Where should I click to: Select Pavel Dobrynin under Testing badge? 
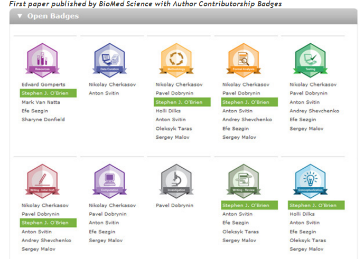[309, 93]
